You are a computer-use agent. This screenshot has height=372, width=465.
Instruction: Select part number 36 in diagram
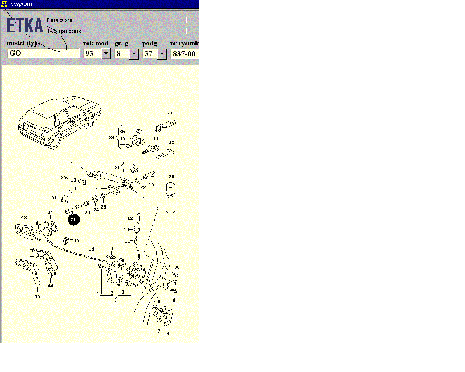122,132
